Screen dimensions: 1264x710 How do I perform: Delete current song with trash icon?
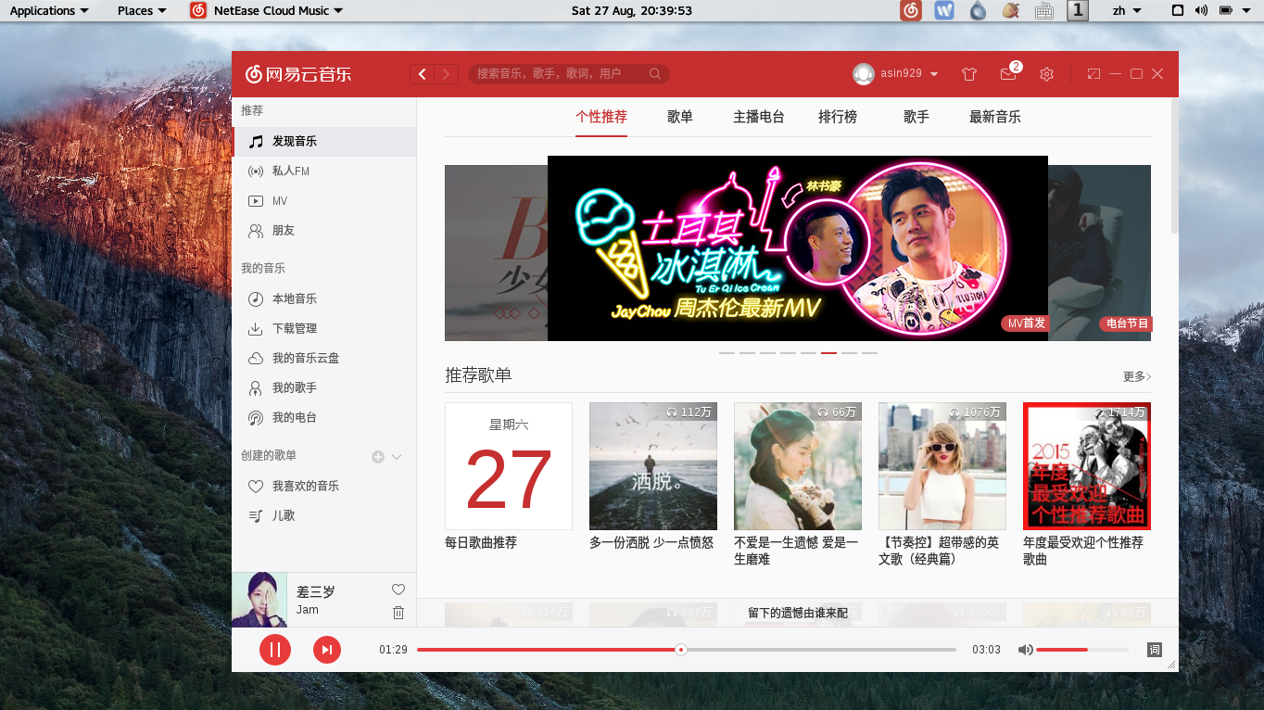coord(398,613)
